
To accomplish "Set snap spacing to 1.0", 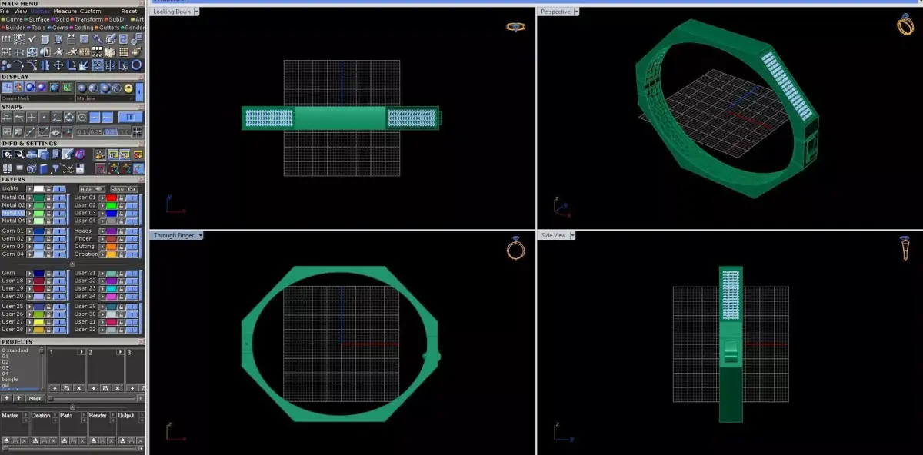I will (125, 132).
